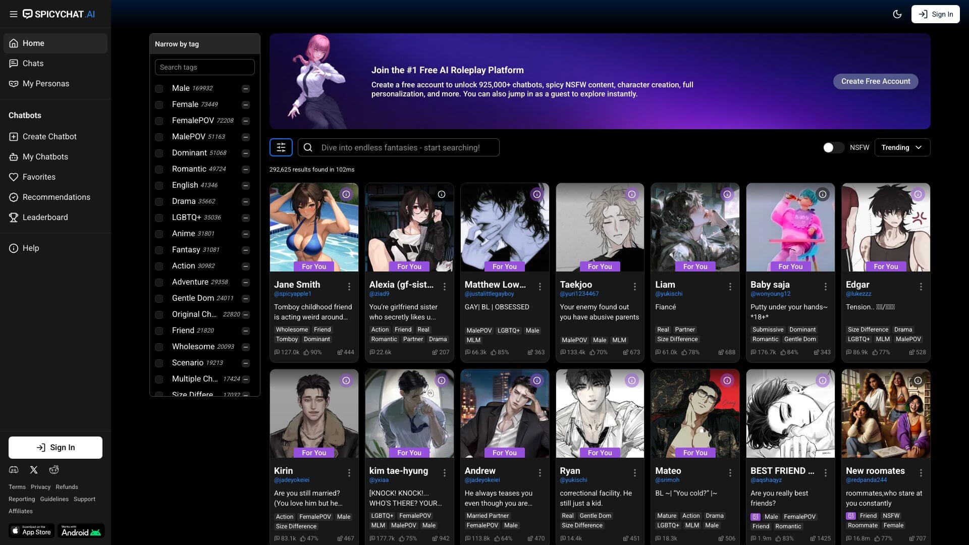
Task: Click the info icon on Jane Smith's card
Action: tap(346, 194)
